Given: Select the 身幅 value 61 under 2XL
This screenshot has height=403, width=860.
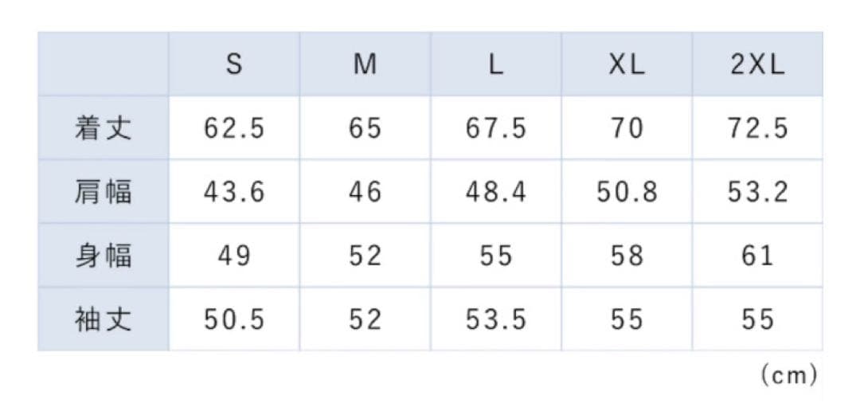Looking at the screenshot, I should coord(757,256).
